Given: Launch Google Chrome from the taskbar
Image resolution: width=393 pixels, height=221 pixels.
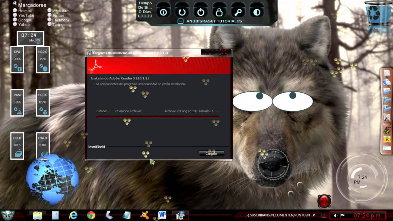Looking at the screenshot, I should pos(91,215).
